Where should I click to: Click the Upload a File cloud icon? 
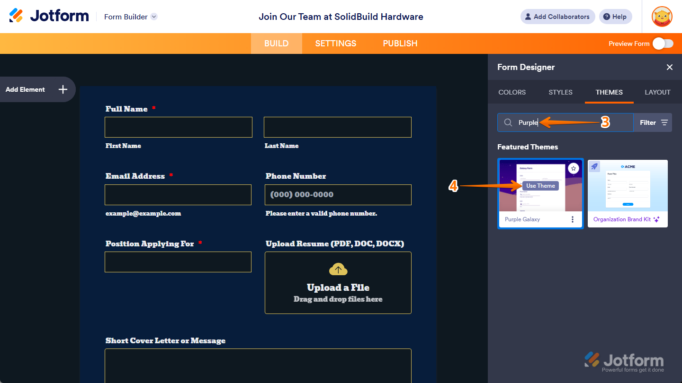338,270
